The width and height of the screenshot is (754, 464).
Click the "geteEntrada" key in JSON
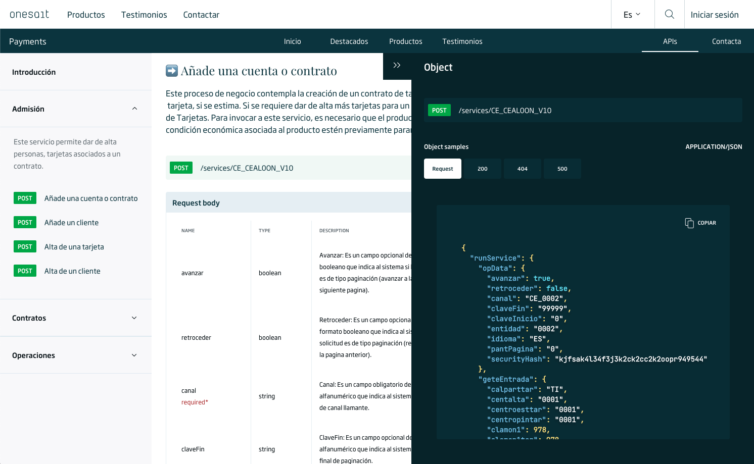point(506,379)
